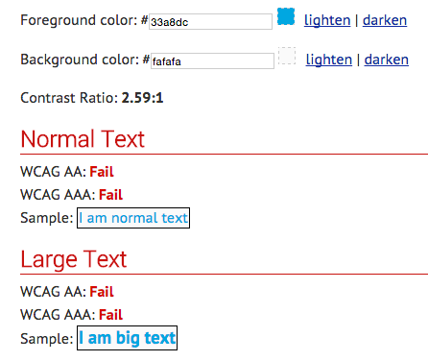Click the background lighten link
Screen dimensions: 428x361
329,60
